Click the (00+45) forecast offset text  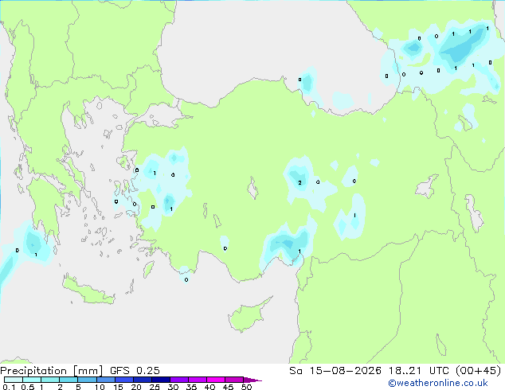(479, 371)
